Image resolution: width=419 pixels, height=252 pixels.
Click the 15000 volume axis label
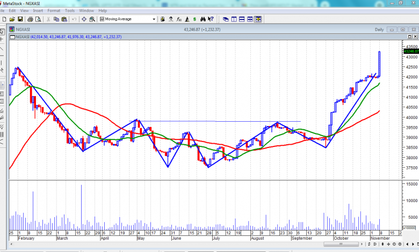[411, 184]
